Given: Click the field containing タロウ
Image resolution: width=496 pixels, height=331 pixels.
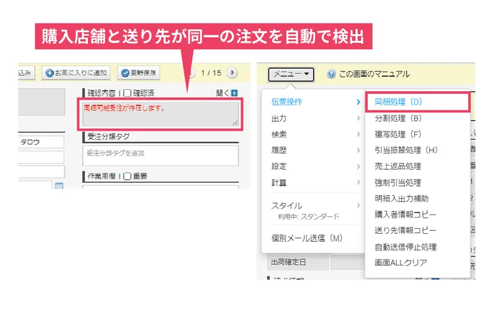Looking at the screenshot, I should (41, 142).
